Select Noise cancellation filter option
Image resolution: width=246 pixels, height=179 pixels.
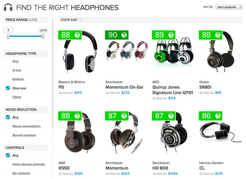[x=26, y=126]
